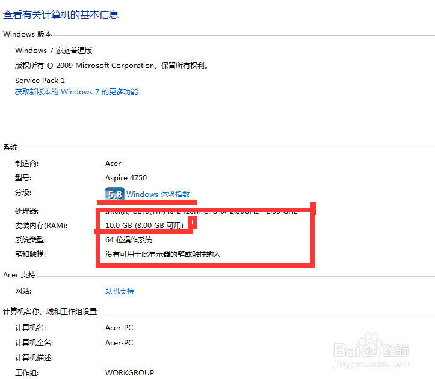Viewport: 435px width, 379px height.
Task: Click the 网站: label
Action: click(x=23, y=291)
